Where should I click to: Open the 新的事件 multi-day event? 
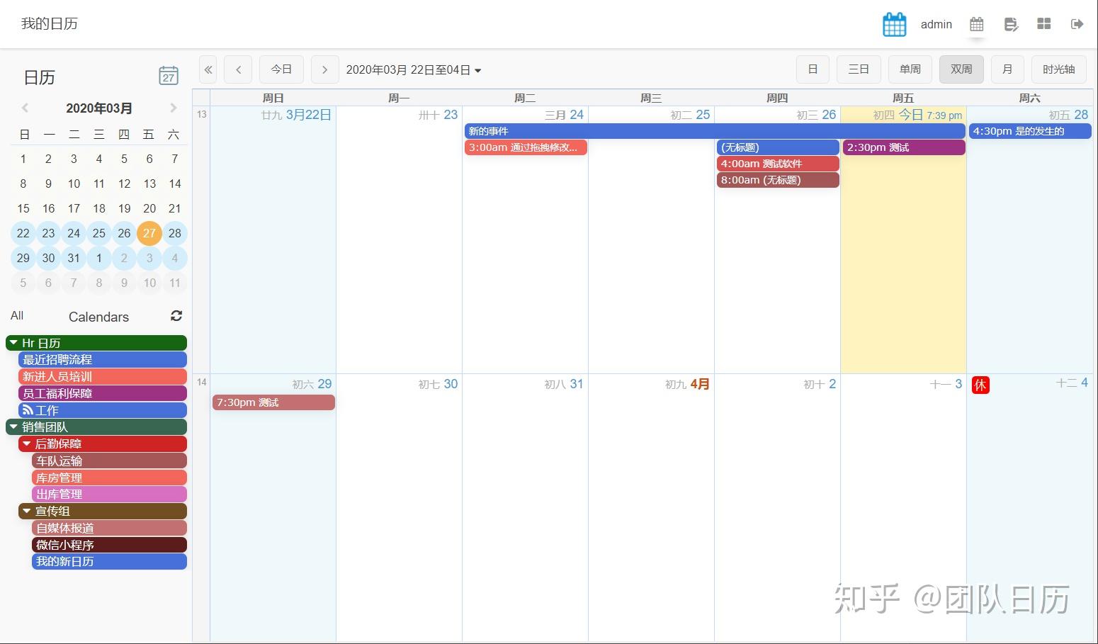click(715, 131)
